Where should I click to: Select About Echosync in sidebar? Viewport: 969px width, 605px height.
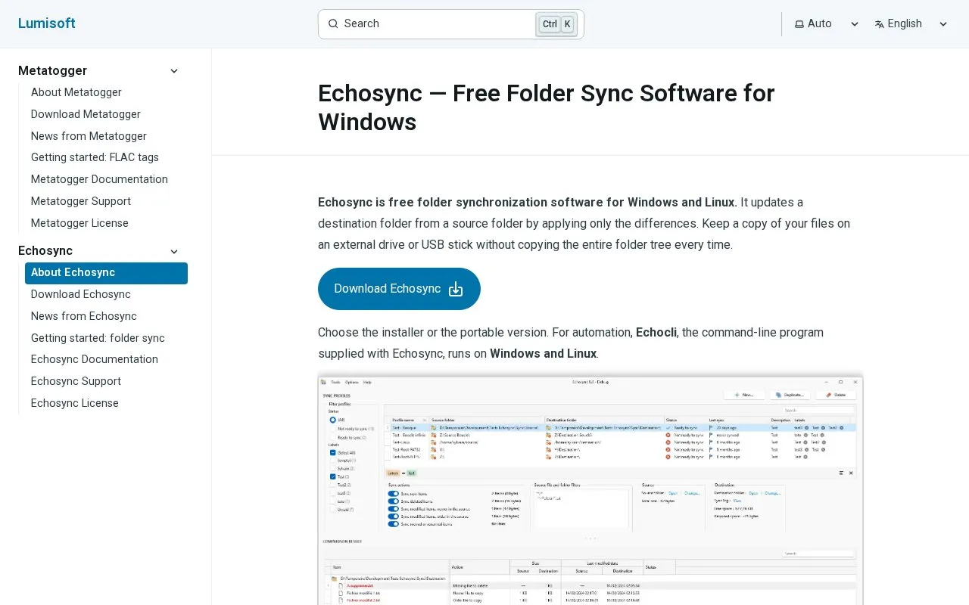pyautogui.click(x=106, y=273)
